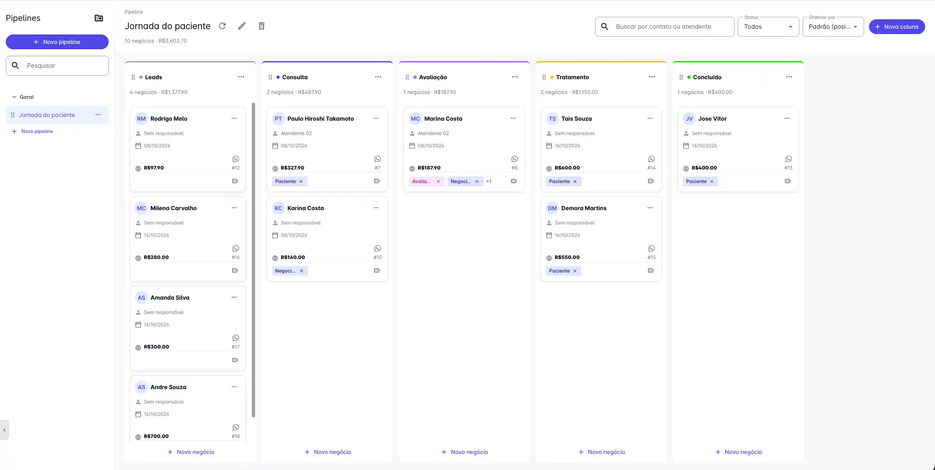935x470 pixels.
Task: Remove Avalia... tag from Marina Costa card
Action: (x=438, y=181)
